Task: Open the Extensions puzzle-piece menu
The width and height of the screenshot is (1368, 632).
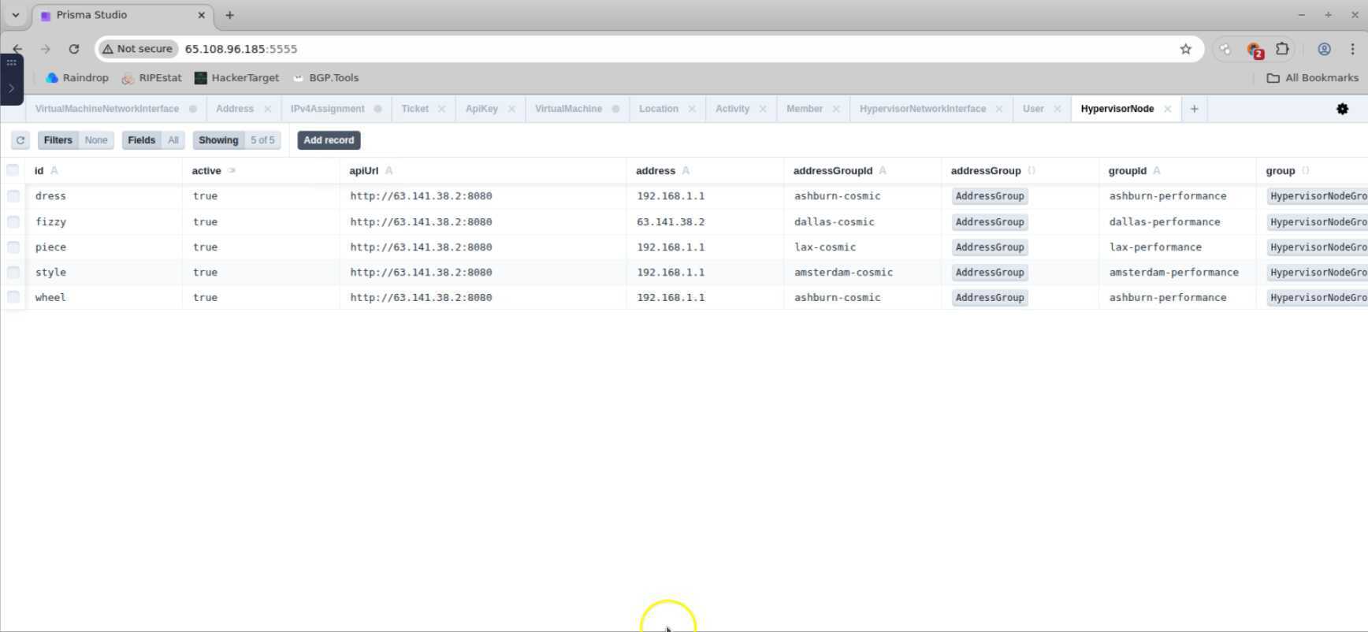Action: click(1282, 49)
